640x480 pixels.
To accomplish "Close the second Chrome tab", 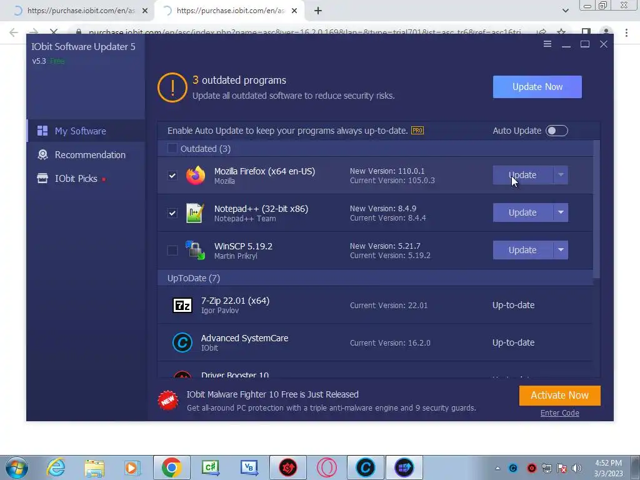I will pyautogui.click(x=294, y=11).
